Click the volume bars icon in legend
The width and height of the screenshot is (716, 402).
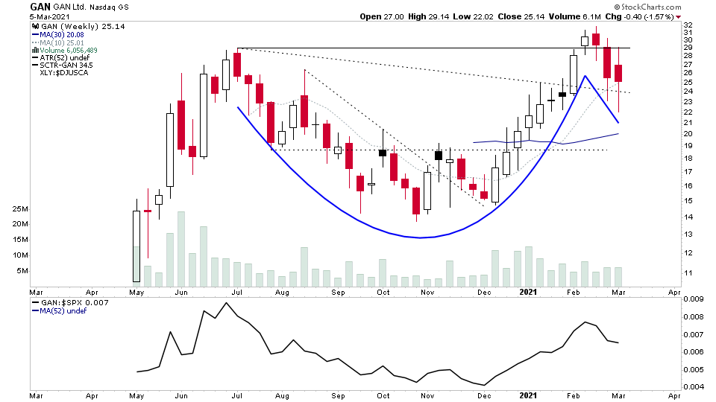pos(35,50)
